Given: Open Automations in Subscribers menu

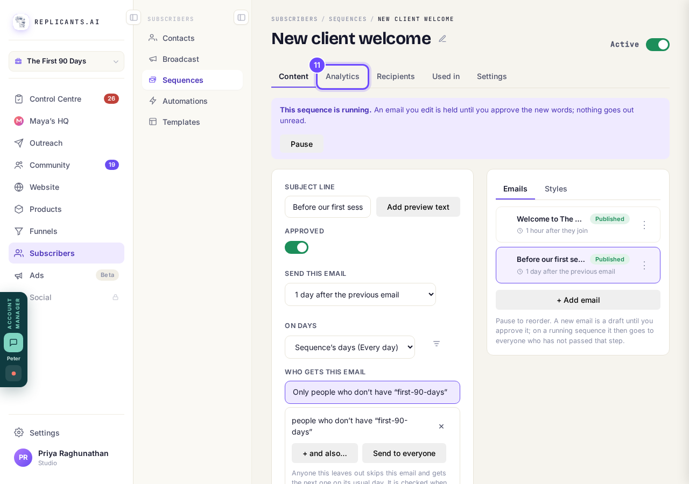Looking at the screenshot, I should (192, 101).
